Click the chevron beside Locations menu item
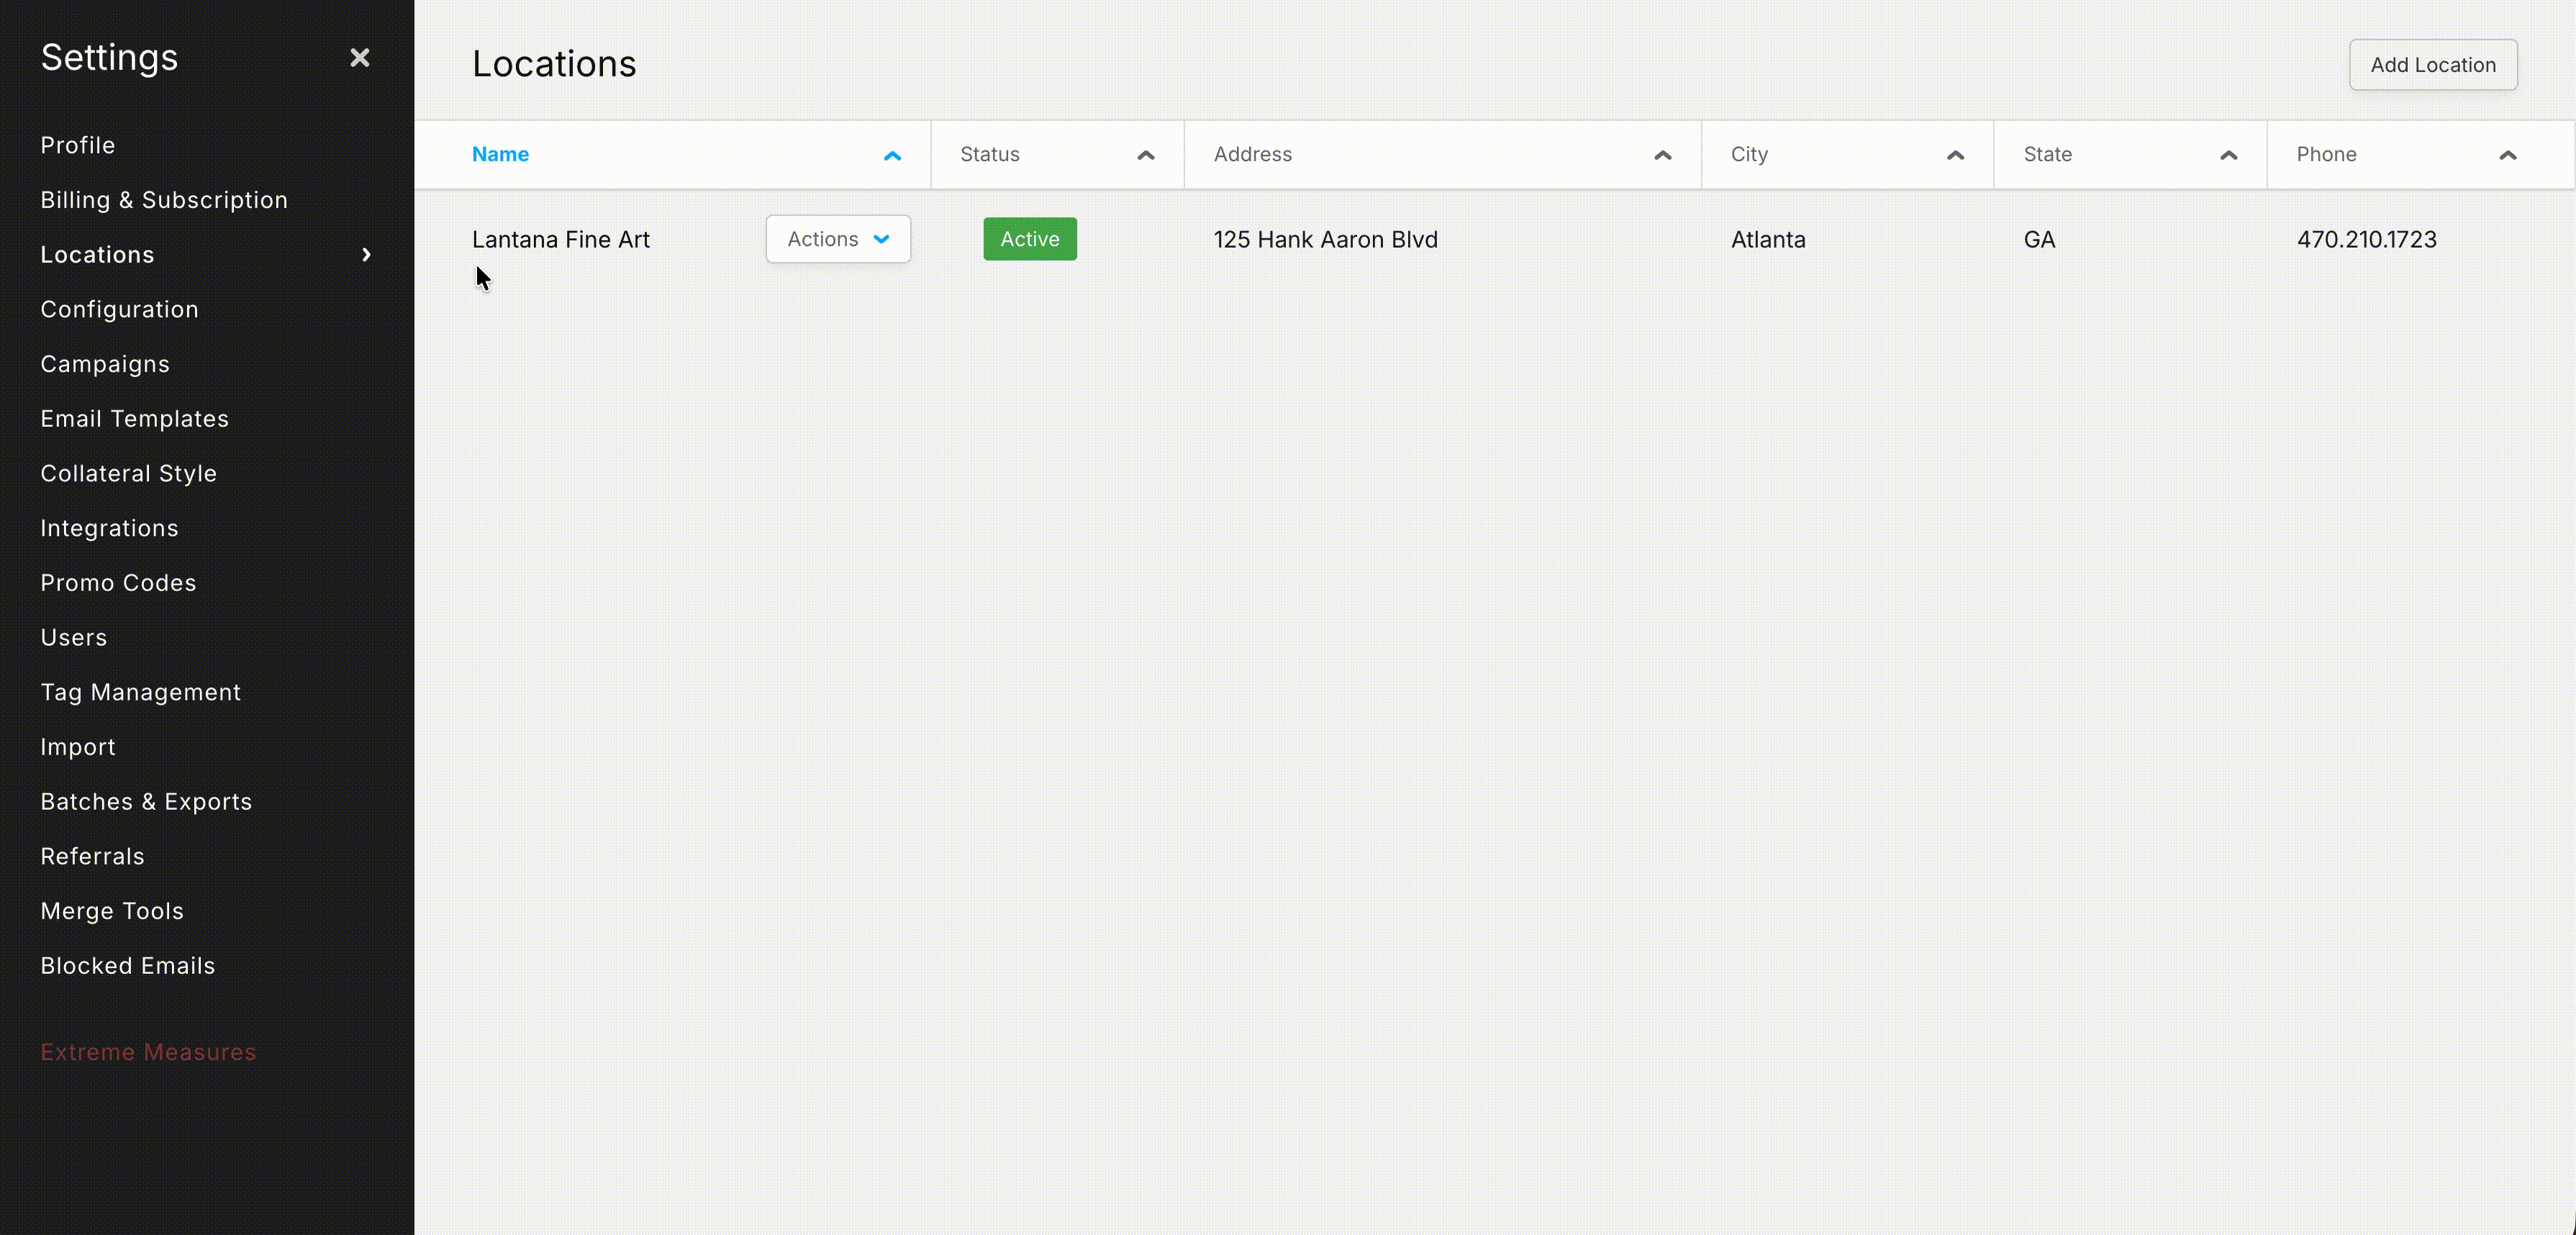The height and width of the screenshot is (1235, 2576). (x=366, y=255)
